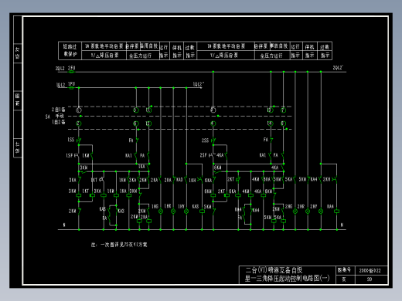This screenshot has width=402, height=301.
Task: Click the KA5 relay coil beside 1HY lamp
Action: point(203,211)
